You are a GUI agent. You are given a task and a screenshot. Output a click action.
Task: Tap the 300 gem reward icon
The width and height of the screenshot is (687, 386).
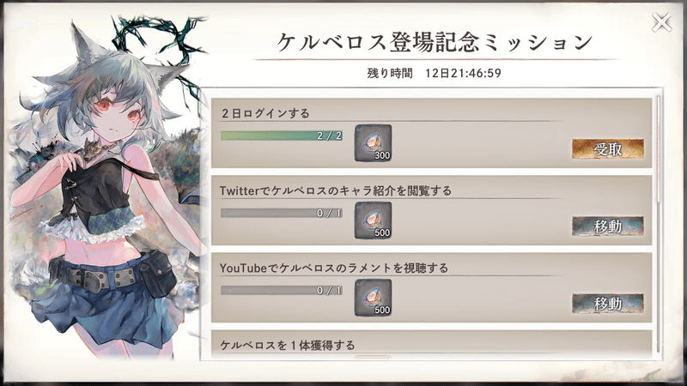point(373,143)
